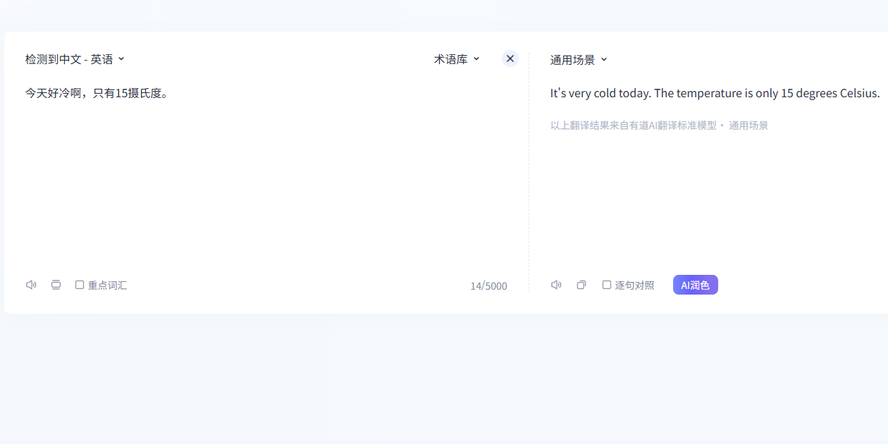Tick the 逐句对照 checkbox

tap(607, 285)
